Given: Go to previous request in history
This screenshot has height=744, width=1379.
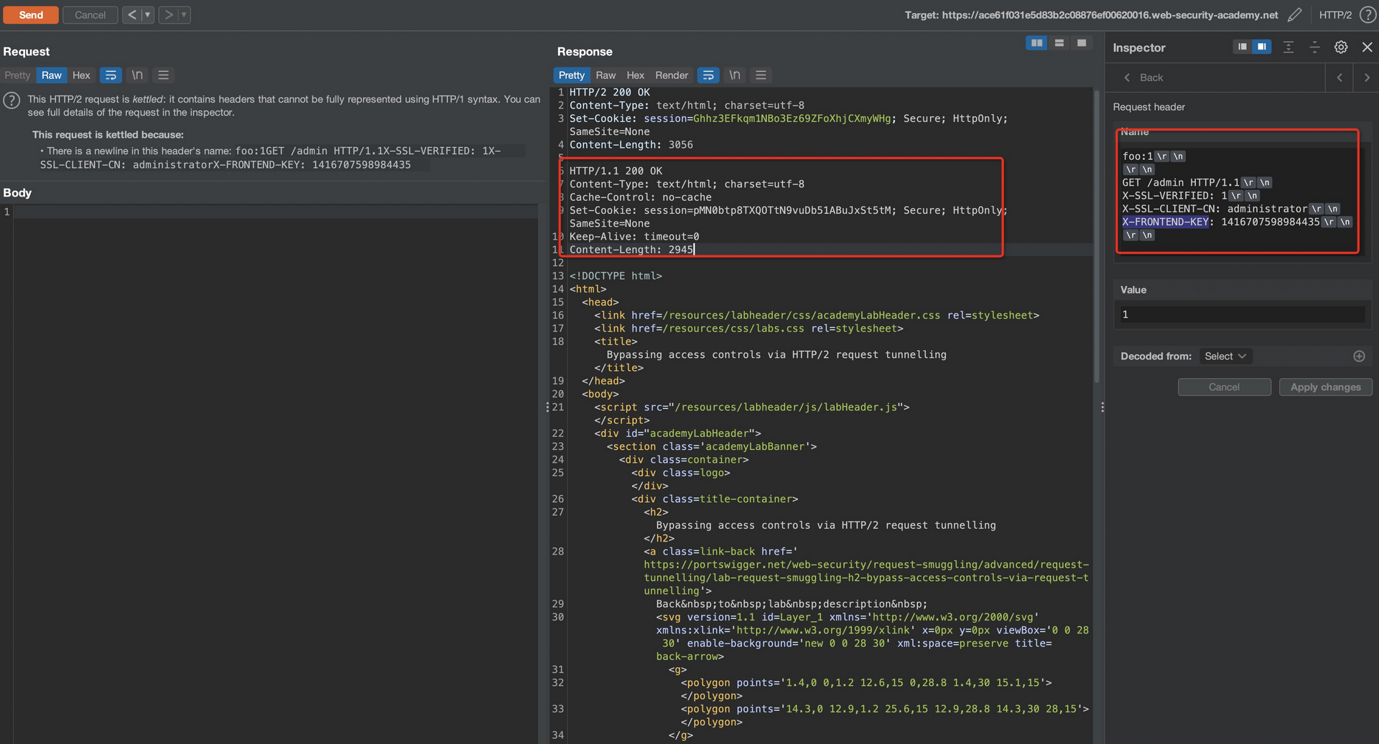Looking at the screenshot, I should [x=132, y=15].
